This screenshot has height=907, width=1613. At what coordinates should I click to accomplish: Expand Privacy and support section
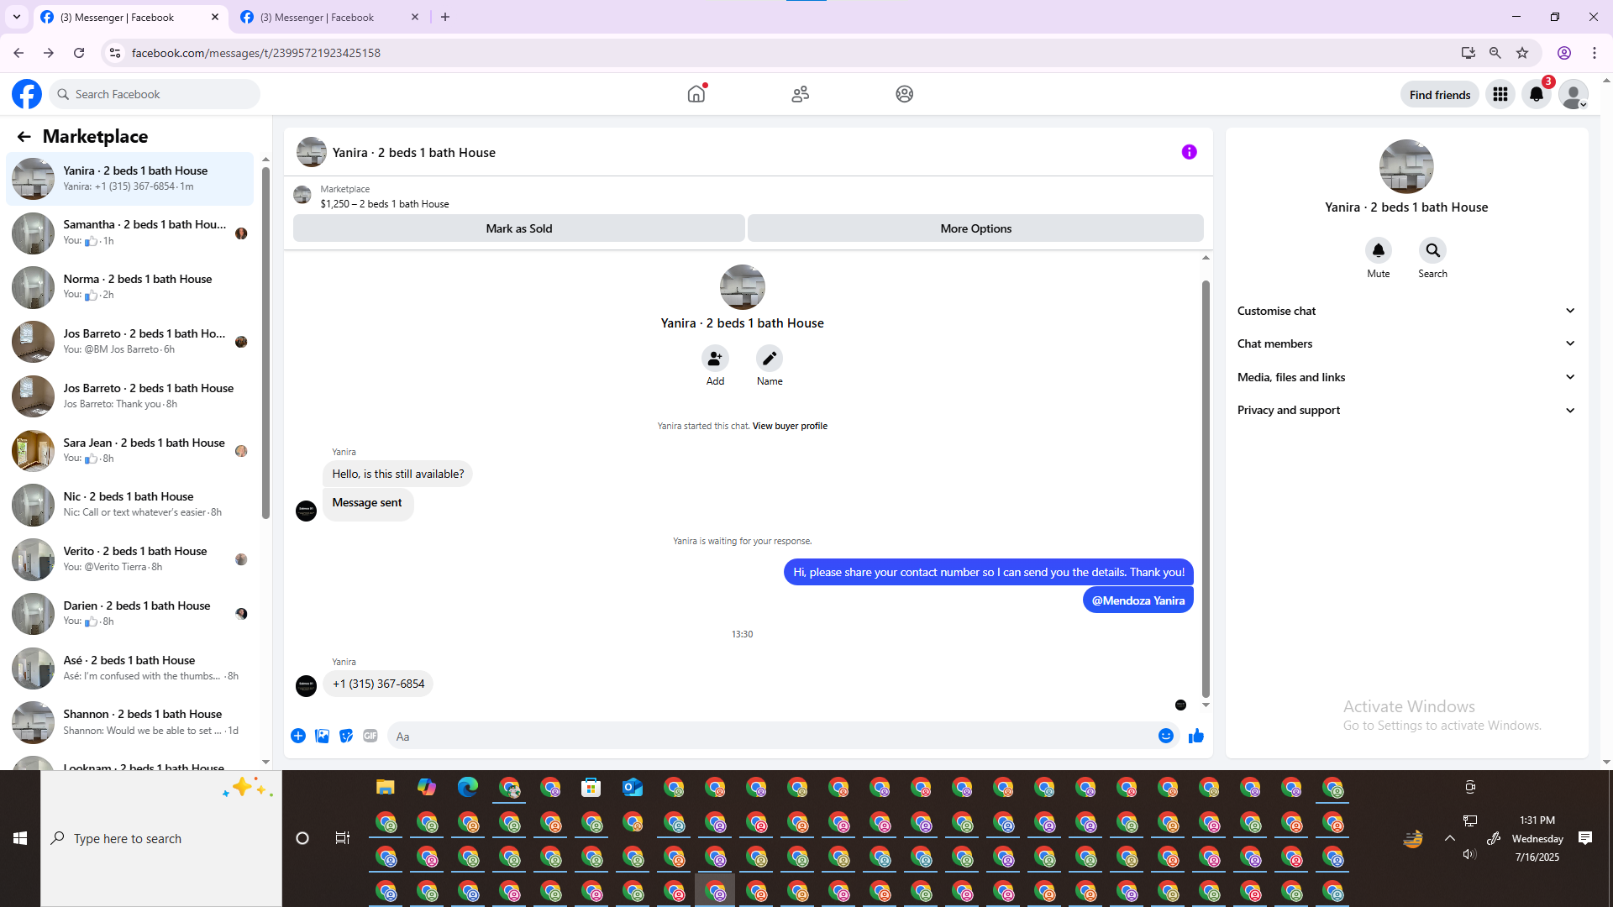tap(1406, 410)
